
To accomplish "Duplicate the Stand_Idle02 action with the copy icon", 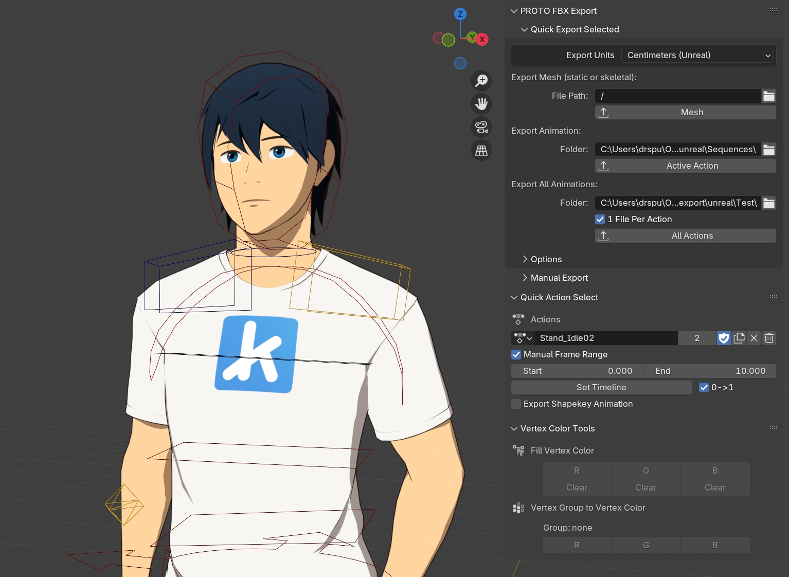I will (739, 338).
